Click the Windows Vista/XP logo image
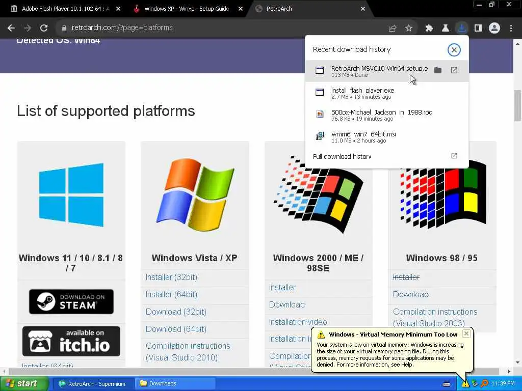This screenshot has height=391, width=522. pyautogui.click(x=195, y=195)
